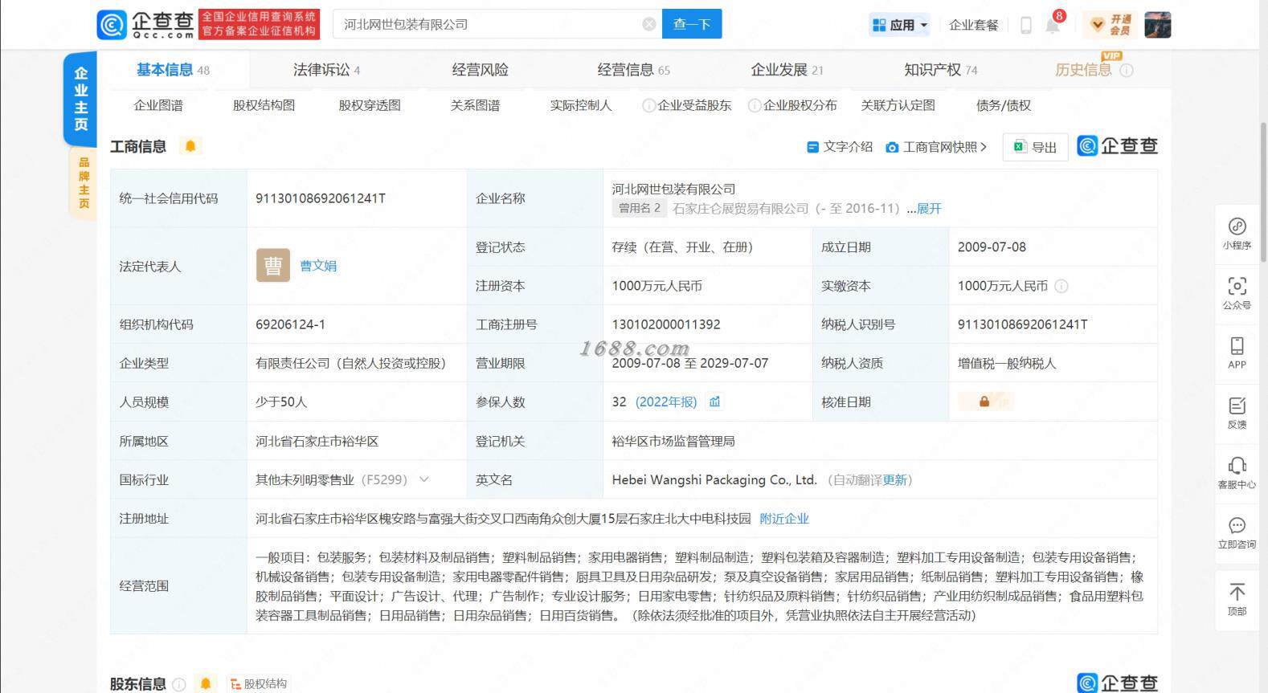Click the 查一下 search button
1268x693 pixels.
[x=692, y=24]
